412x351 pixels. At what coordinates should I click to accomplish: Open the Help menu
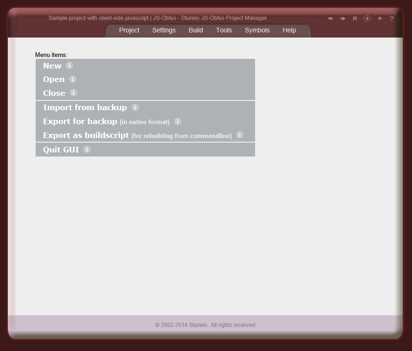coord(289,30)
